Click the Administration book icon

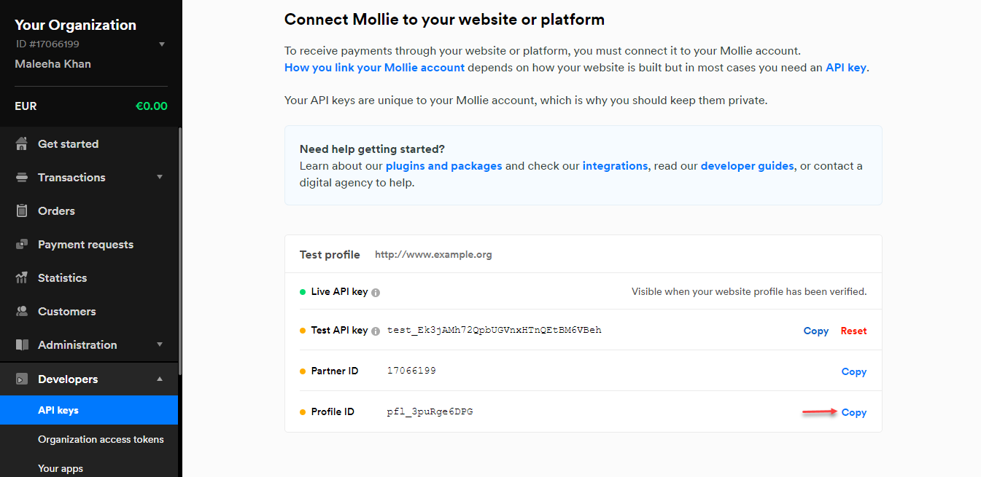coord(22,344)
